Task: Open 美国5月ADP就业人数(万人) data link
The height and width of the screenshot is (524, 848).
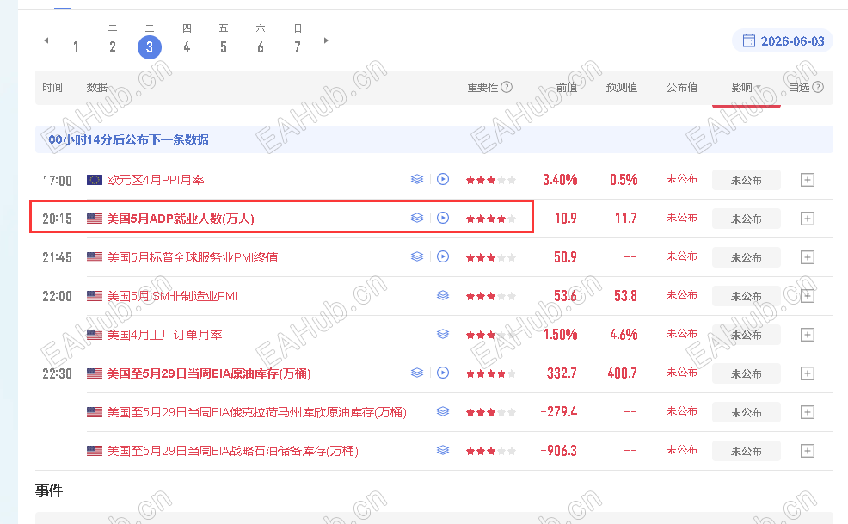Action: point(181,219)
